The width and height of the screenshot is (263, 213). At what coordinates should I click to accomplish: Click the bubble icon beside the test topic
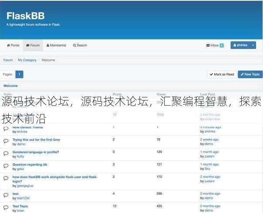(x=6, y=195)
